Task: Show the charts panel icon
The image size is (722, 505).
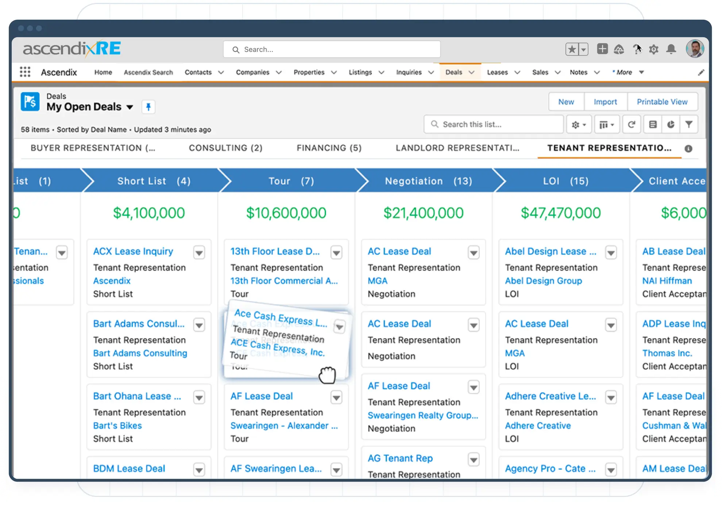Action: [671, 125]
